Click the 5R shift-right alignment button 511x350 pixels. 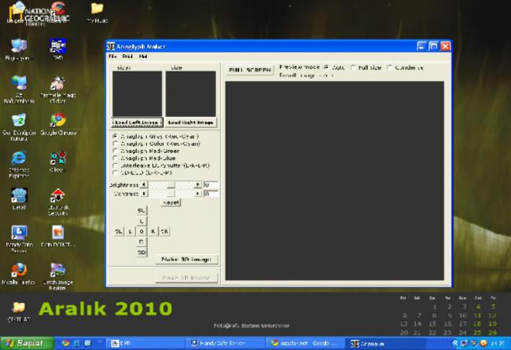click(x=164, y=232)
